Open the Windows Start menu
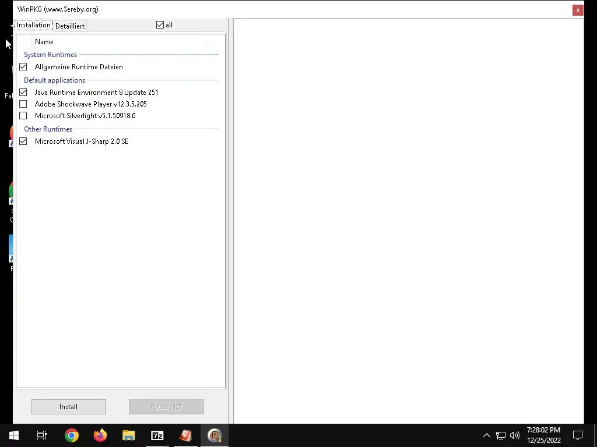This screenshot has height=447, width=597. pyautogui.click(x=14, y=435)
